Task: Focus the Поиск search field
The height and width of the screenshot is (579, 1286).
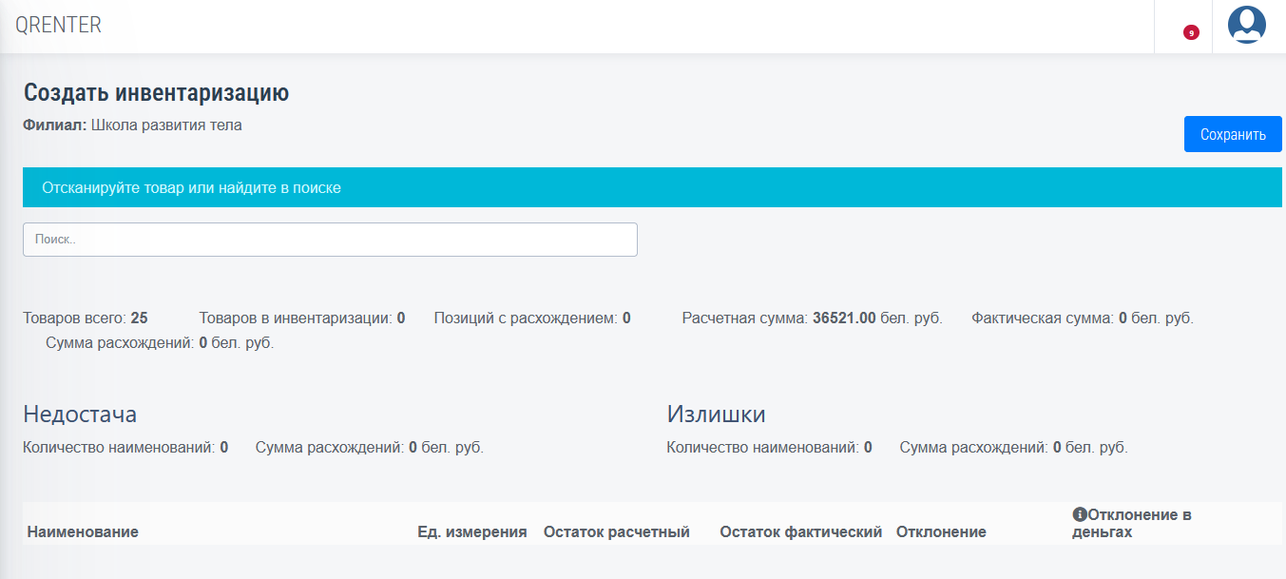Action: click(x=330, y=240)
